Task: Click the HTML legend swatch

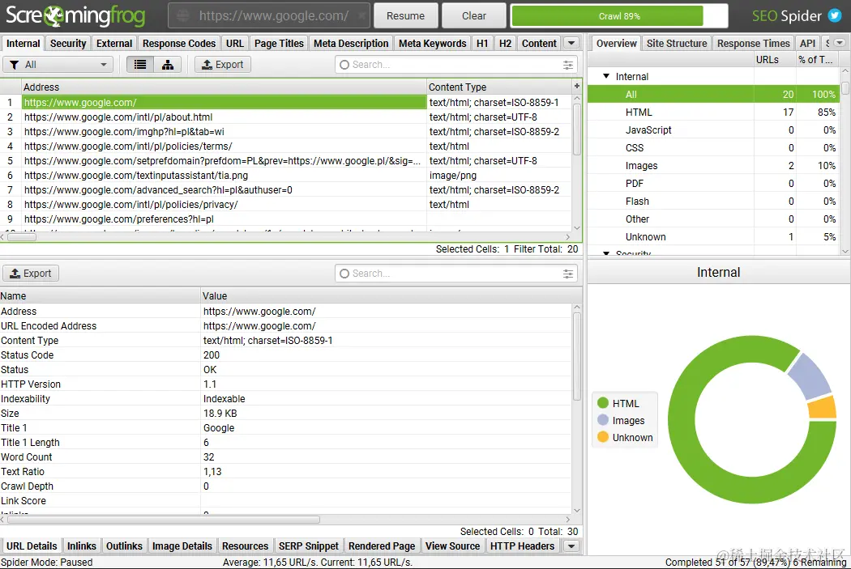Action: (x=602, y=403)
